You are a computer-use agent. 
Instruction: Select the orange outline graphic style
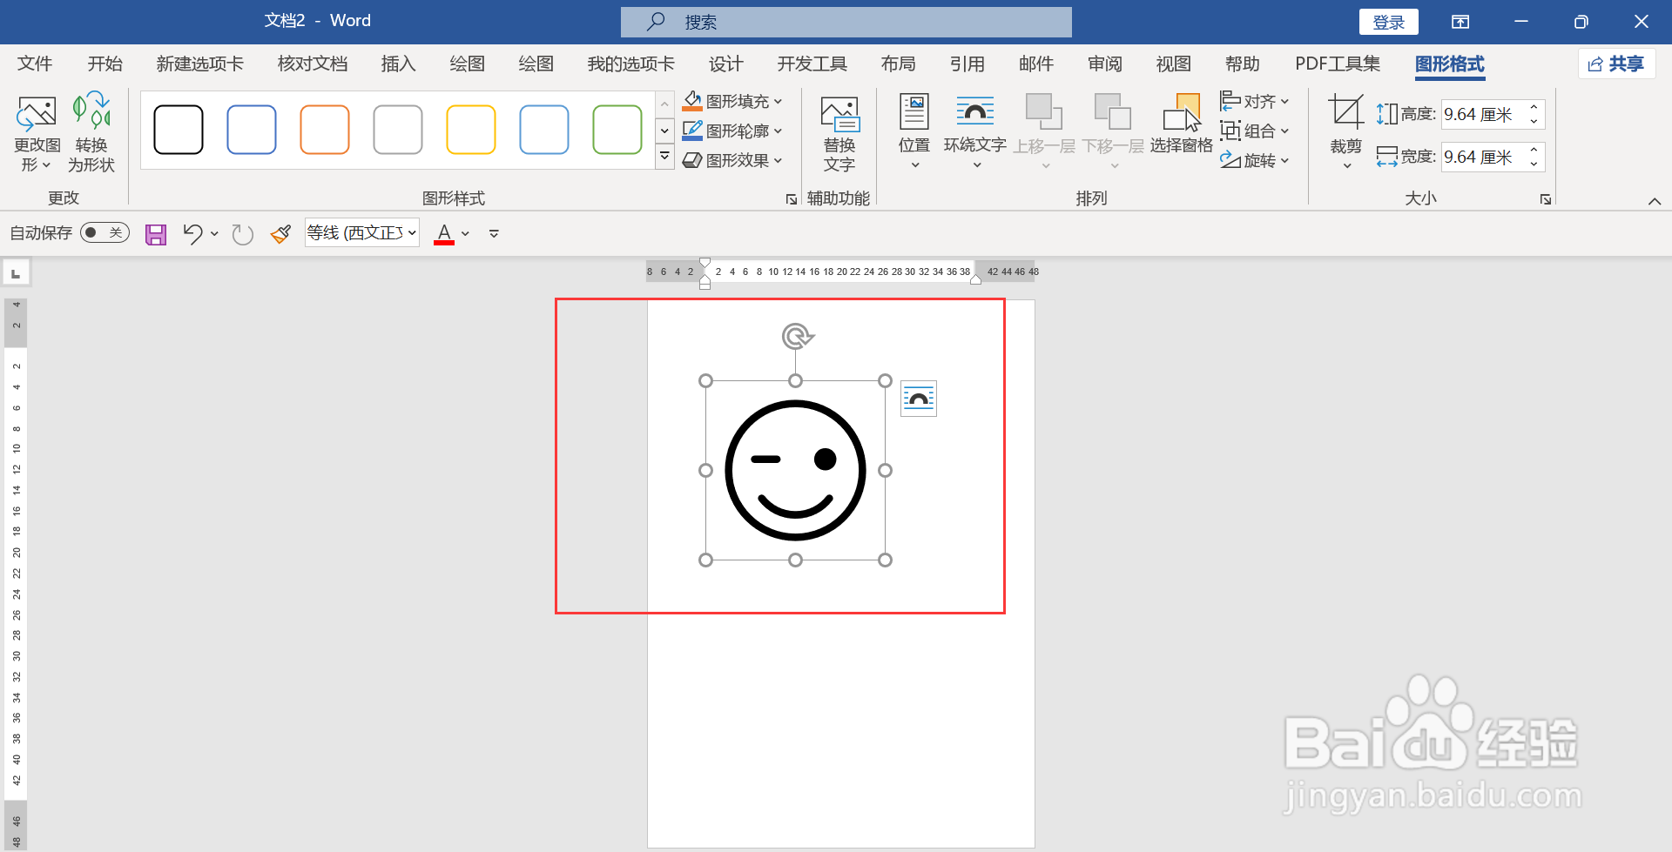(x=325, y=130)
